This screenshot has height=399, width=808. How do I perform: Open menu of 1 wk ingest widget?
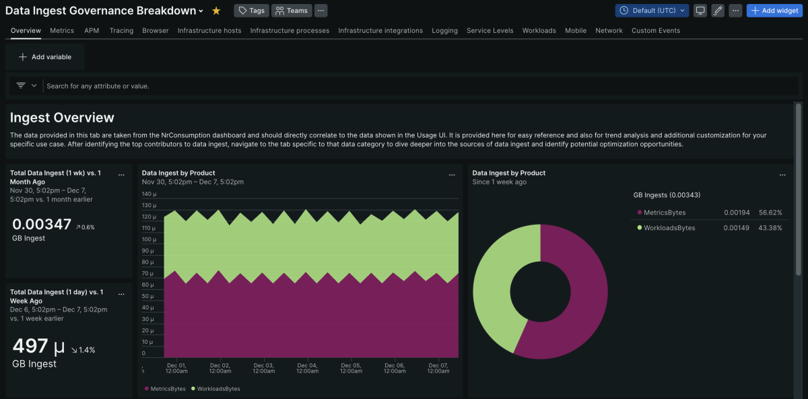pyautogui.click(x=122, y=174)
